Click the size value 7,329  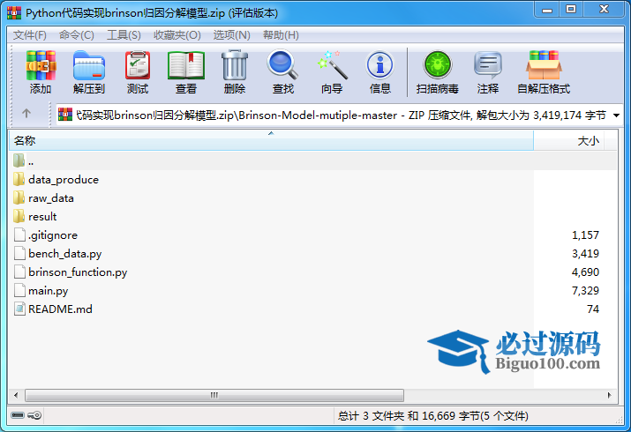tap(585, 291)
